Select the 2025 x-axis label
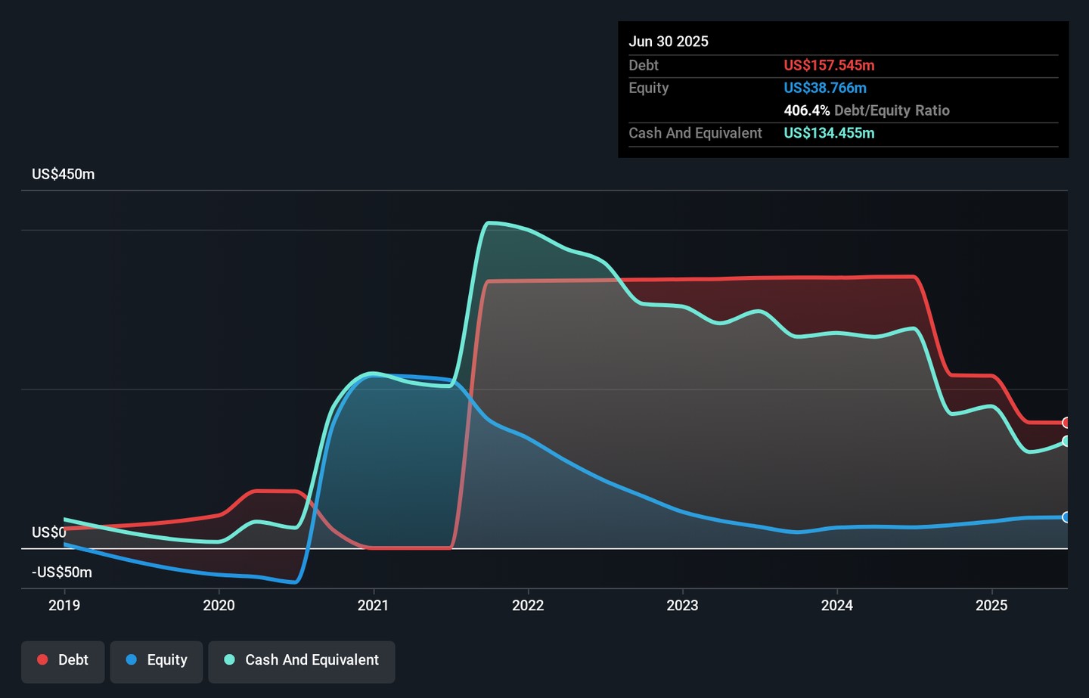The height and width of the screenshot is (698, 1089). 991,605
